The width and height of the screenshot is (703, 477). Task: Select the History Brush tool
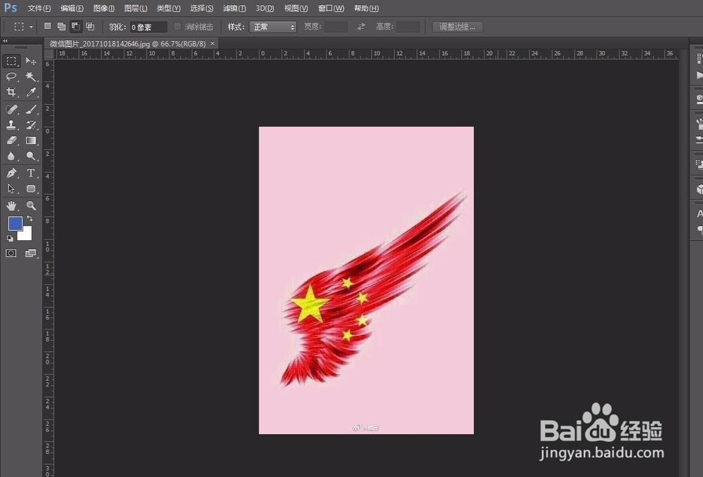[31, 125]
